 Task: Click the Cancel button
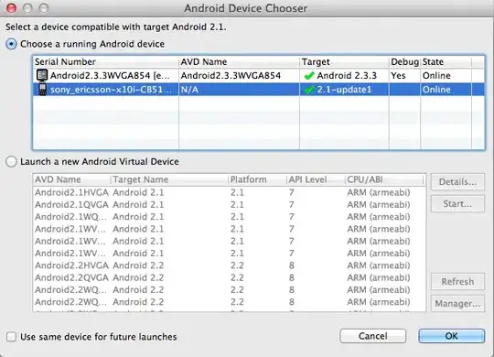[x=373, y=336]
